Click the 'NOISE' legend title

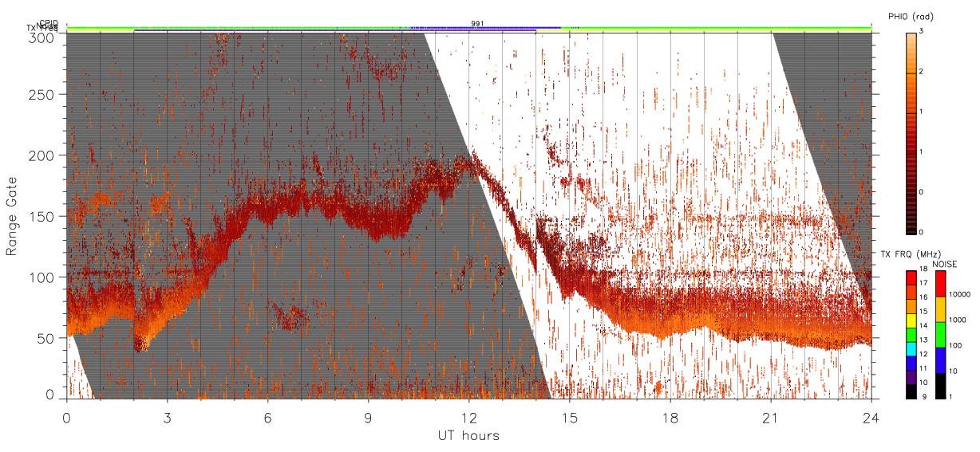coord(944,264)
